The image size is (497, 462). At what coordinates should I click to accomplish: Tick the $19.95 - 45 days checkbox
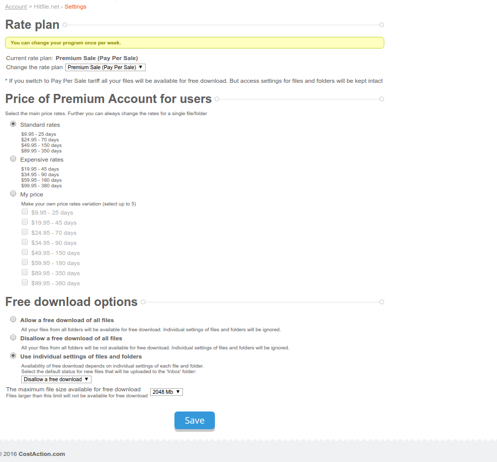pos(25,222)
